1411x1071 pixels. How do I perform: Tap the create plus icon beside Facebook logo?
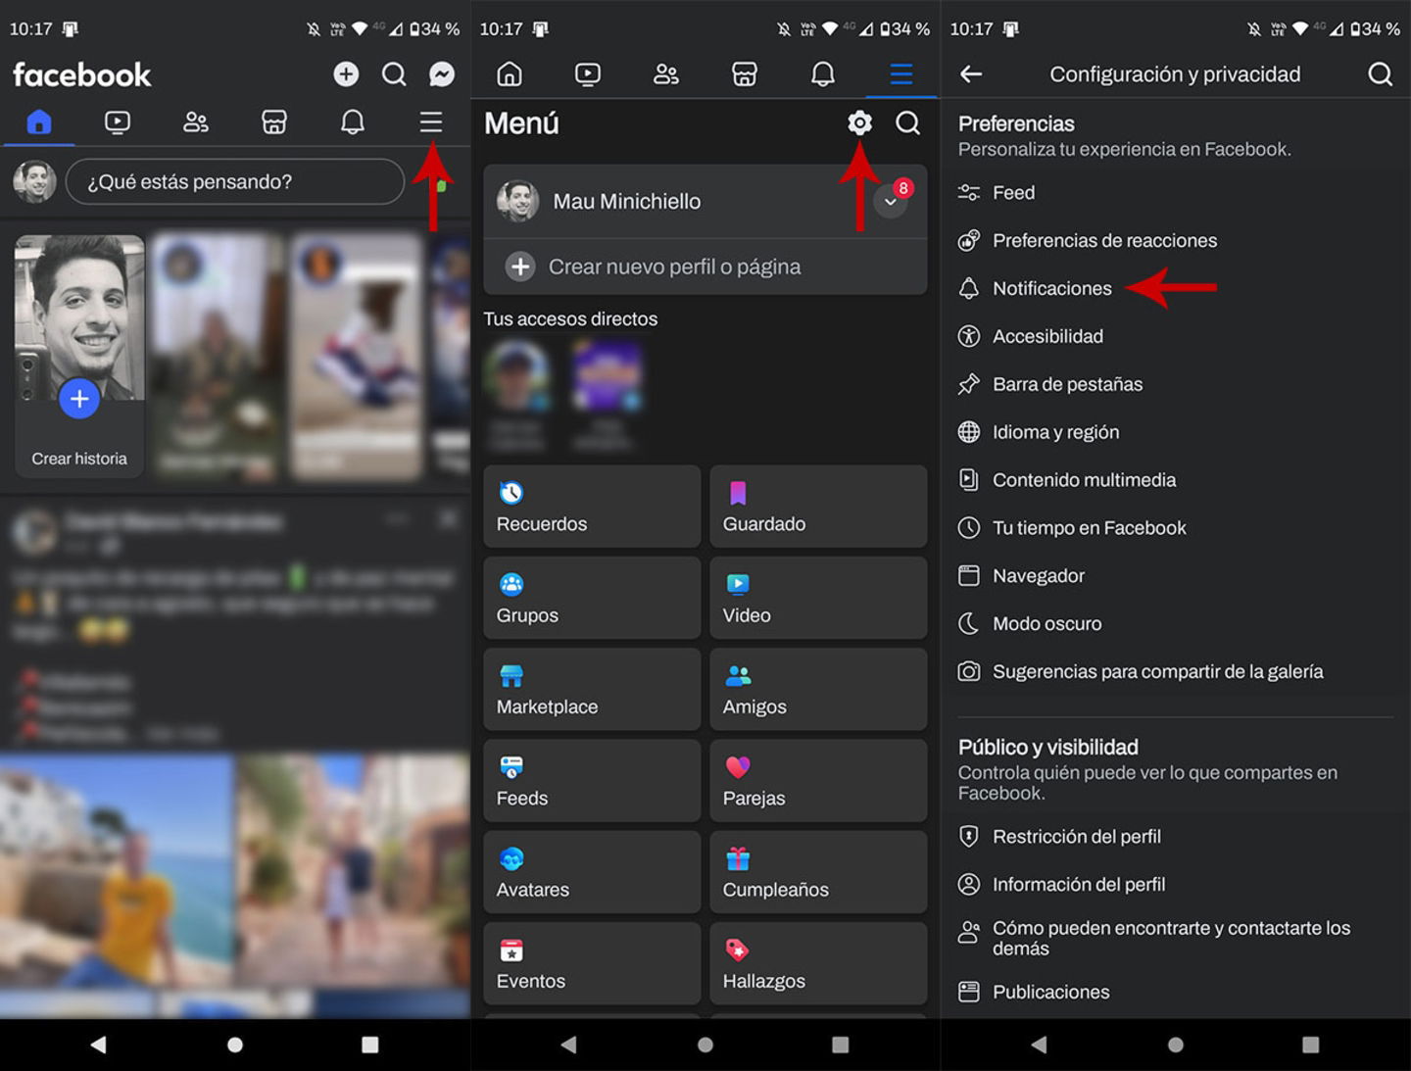tap(346, 74)
